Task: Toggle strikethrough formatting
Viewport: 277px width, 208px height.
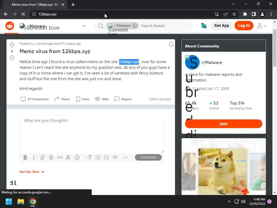Action: [x=51, y=157]
